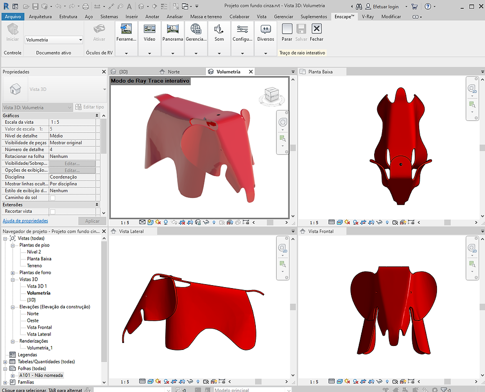Screen dimensions: 485x392
Task: Open the Configurações sliders icon
Action: [242, 29]
